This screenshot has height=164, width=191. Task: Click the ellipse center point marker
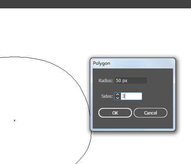pyautogui.click(x=15, y=120)
